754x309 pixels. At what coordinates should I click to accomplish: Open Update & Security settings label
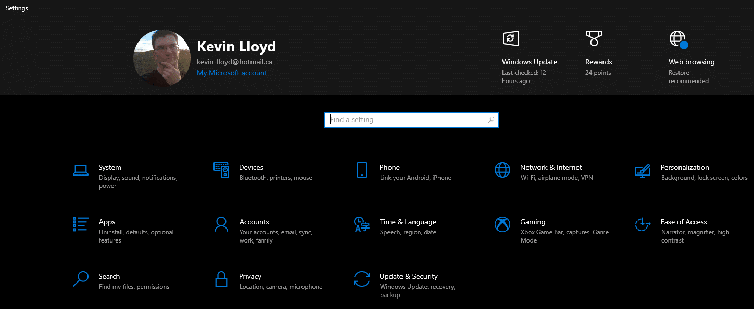[409, 276]
